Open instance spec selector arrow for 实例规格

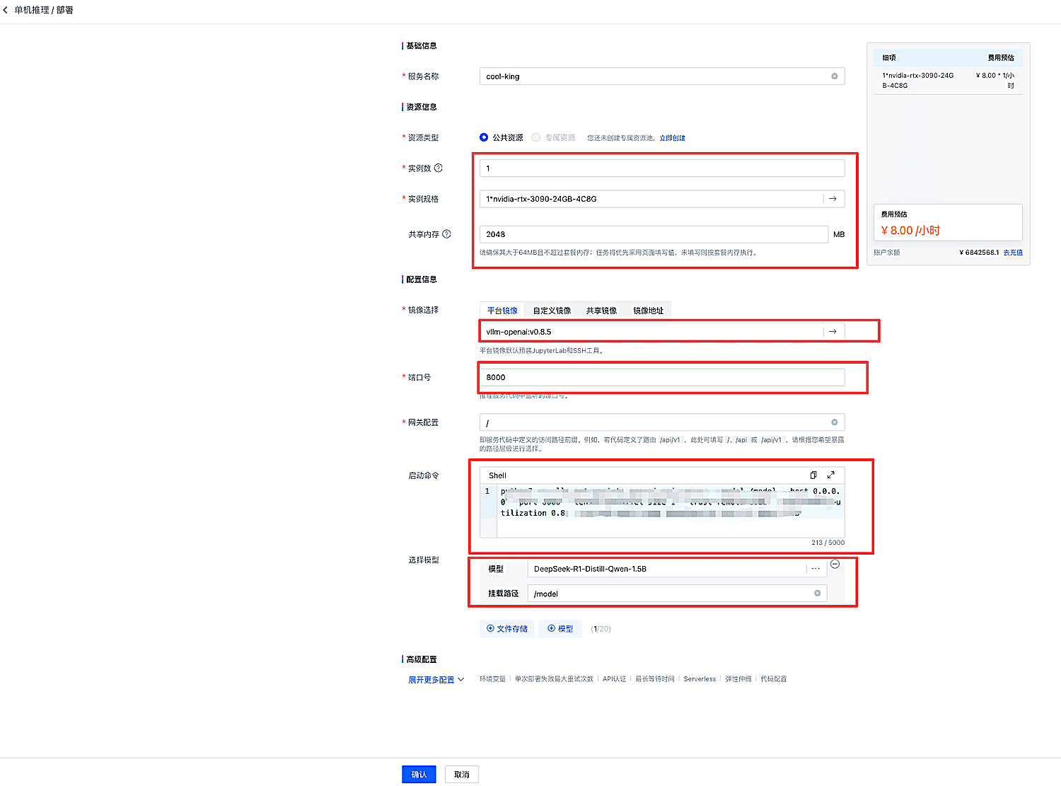click(x=833, y=199)
